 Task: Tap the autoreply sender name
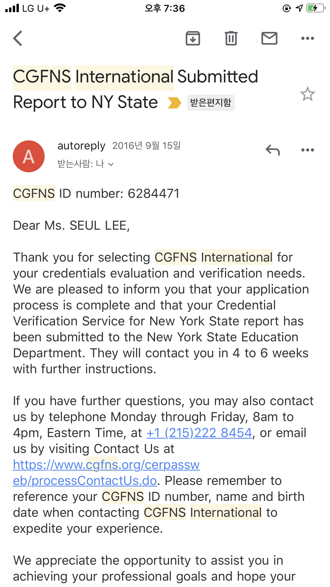coord(81,146)
